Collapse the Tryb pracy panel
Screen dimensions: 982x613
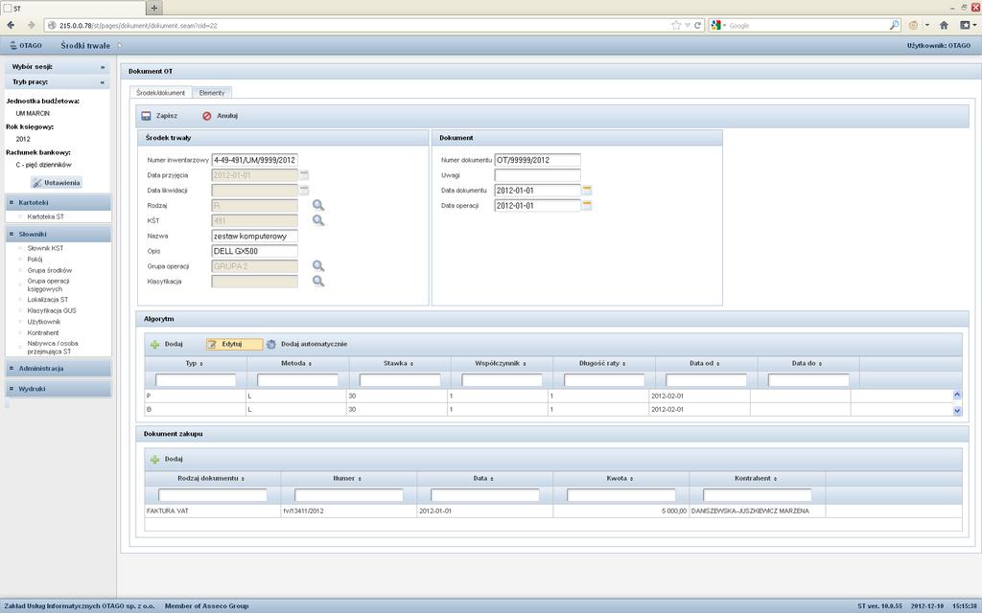pos(102,82)
